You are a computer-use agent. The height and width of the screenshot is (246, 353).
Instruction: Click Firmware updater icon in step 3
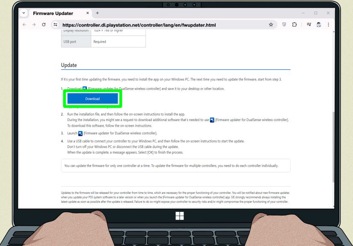(x=80, y=133)
